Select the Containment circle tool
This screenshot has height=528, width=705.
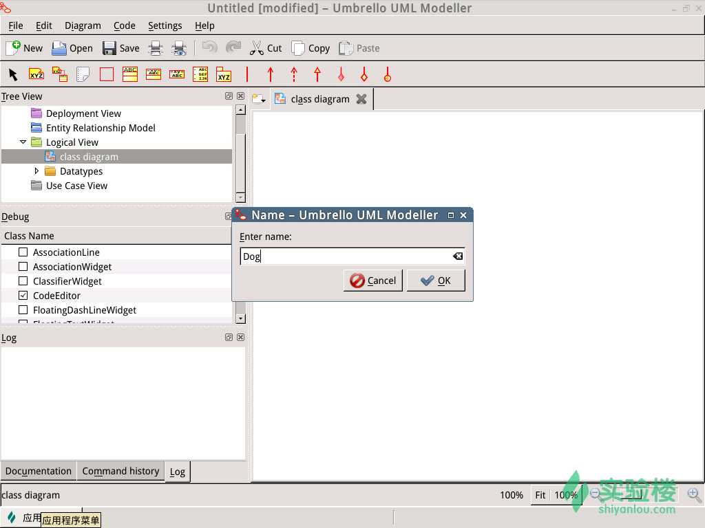[388, 74]
